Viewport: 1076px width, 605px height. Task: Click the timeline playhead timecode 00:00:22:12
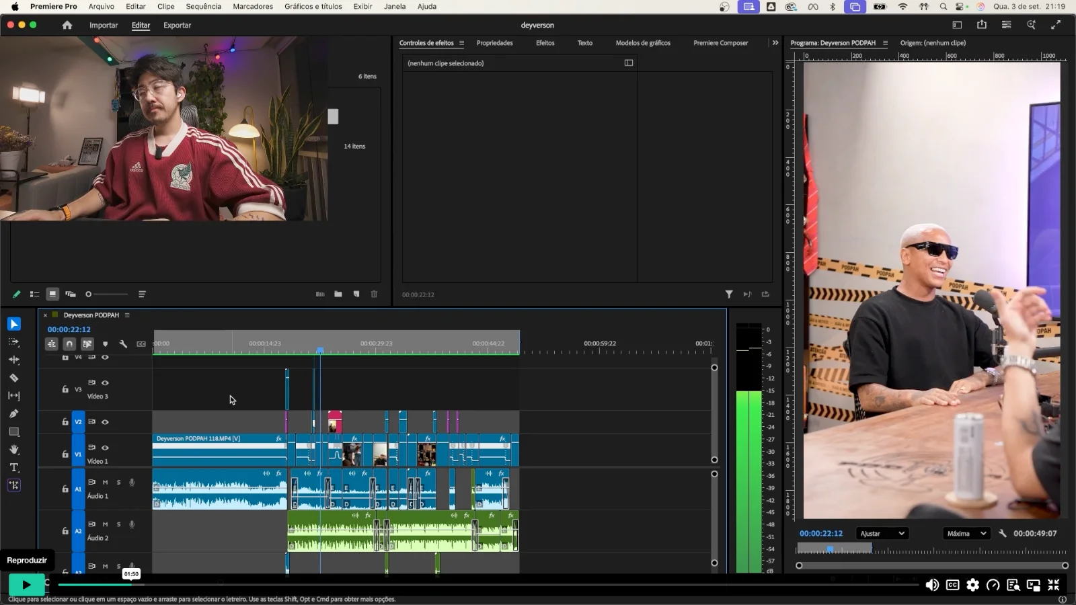69,329
